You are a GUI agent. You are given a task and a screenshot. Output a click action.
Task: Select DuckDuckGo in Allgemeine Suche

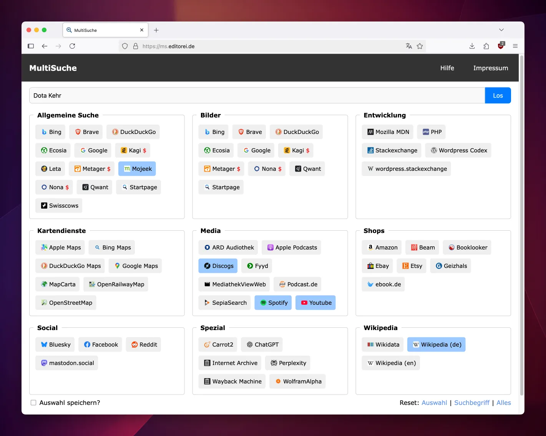tap(133, 132)
